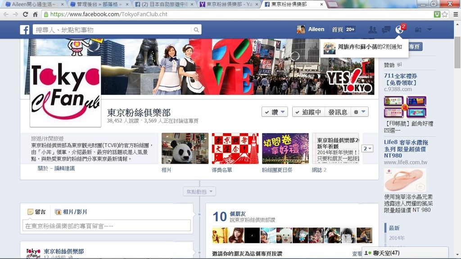Jump to 2014年 on the timeline

[397, 238]
